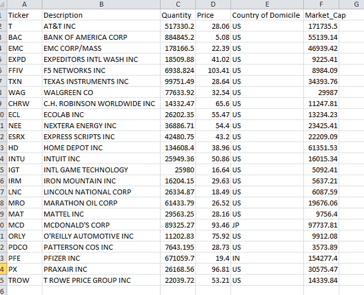Click the AT&T INC description cell
This screenshot has height=295, width=364.
pos(101,26)
